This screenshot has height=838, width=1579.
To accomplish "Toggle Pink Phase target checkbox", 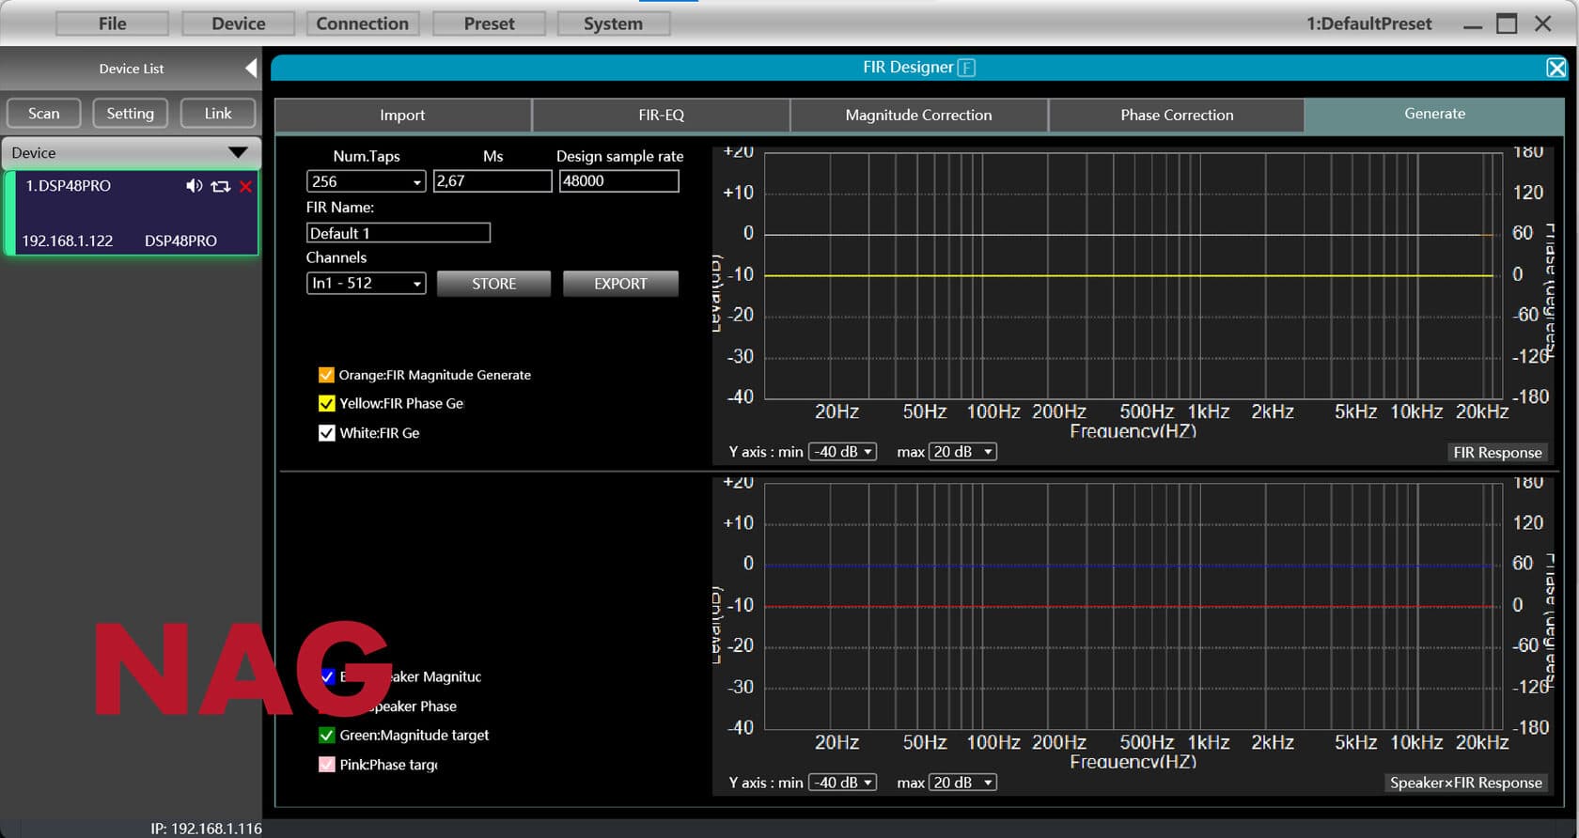I will pos(326,765).
